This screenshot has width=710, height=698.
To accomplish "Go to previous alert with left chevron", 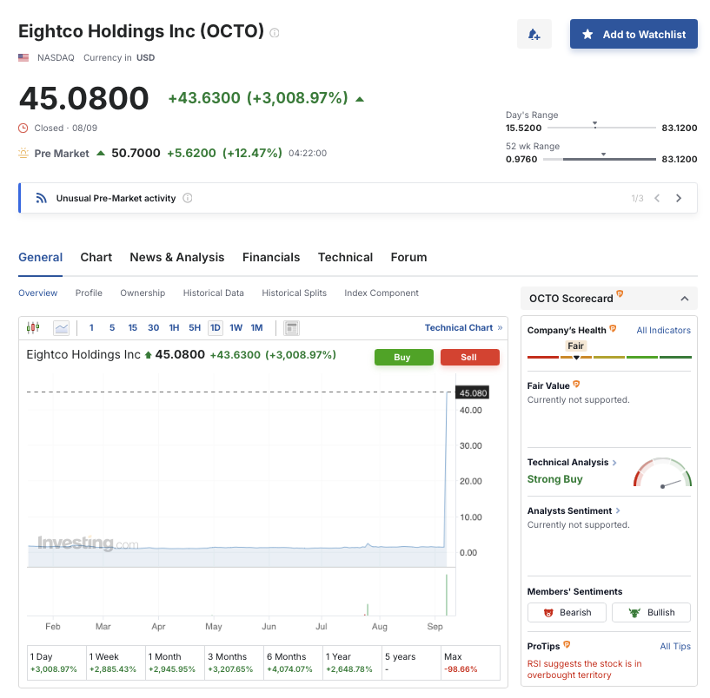I will 657,198.
